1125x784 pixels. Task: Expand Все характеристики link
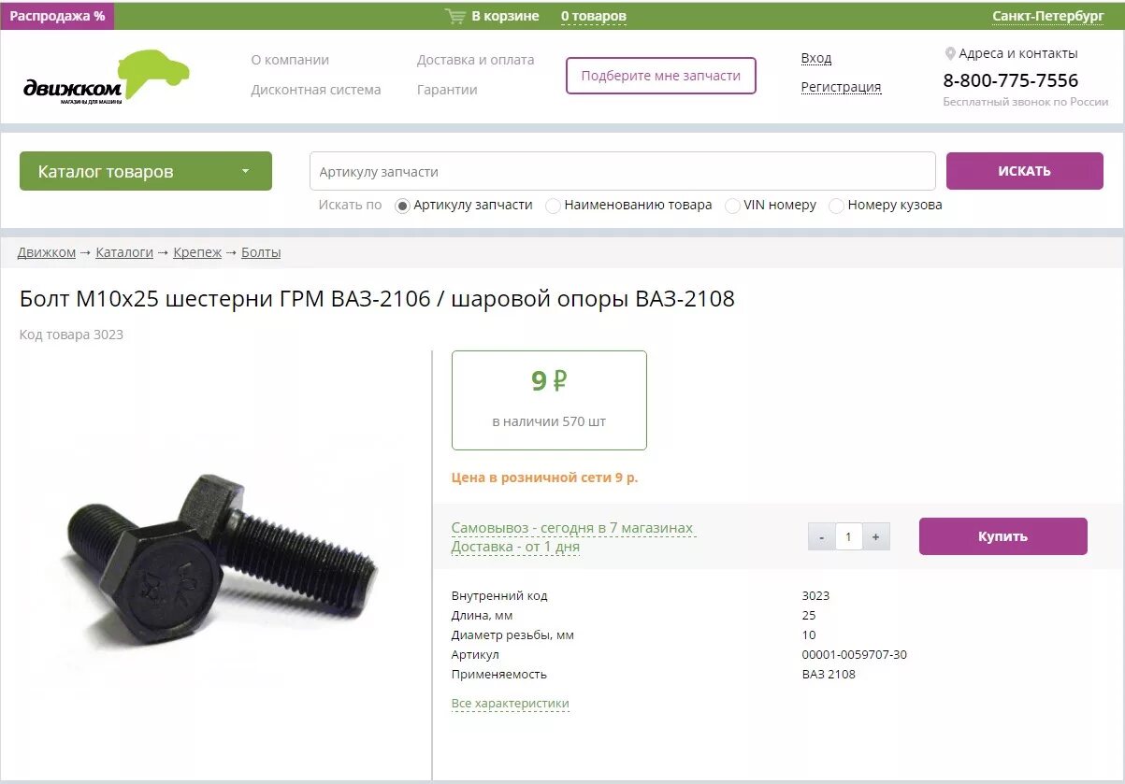pos(511,704)
